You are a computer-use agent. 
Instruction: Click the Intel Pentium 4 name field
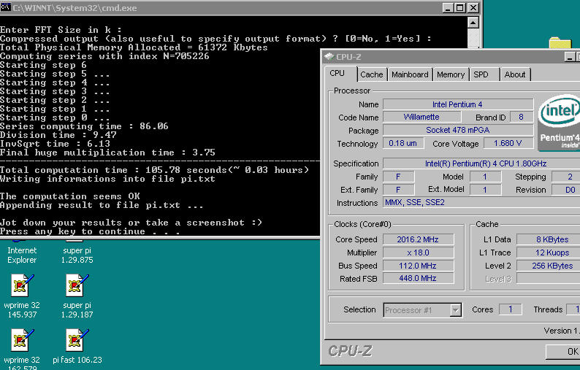tap(458, 104)
